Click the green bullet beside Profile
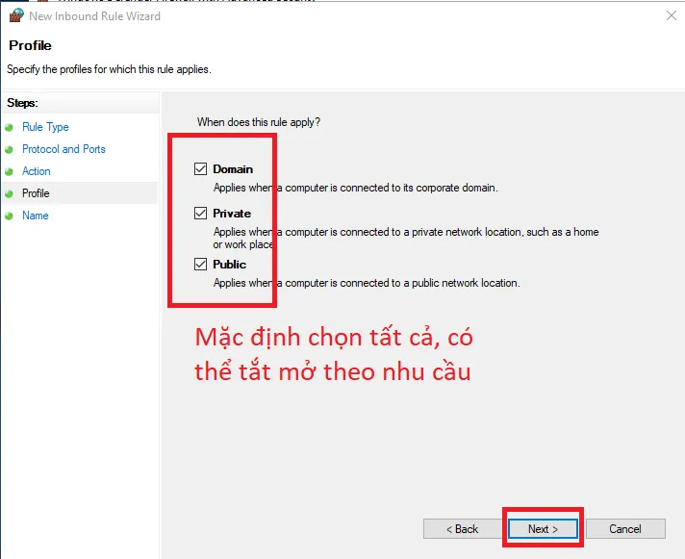This screenshot has width=685, height=559. 9,193
